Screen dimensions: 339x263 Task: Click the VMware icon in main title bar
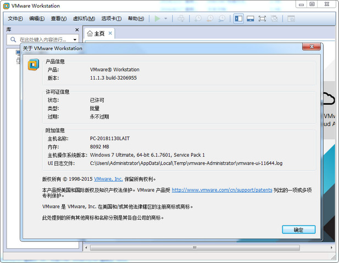coord(6,6)
